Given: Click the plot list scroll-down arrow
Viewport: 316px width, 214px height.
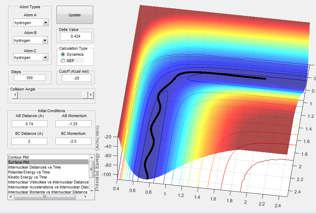Looking at the screenshot, I should 92,191.
